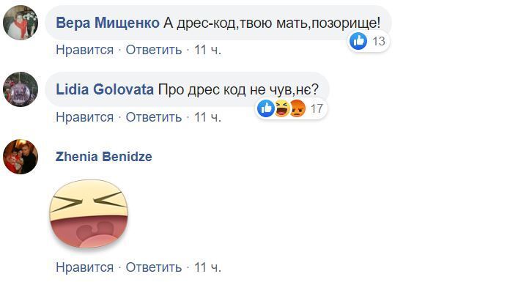The height and width of the screenshot is (282, 532).
Task: Like Zhenia Benidze's sticker comment via Нравится
Action: (85, 267)
